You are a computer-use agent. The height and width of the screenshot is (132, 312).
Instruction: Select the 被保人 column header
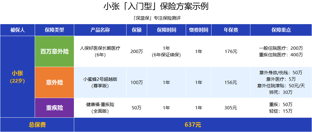coord(18,30)
